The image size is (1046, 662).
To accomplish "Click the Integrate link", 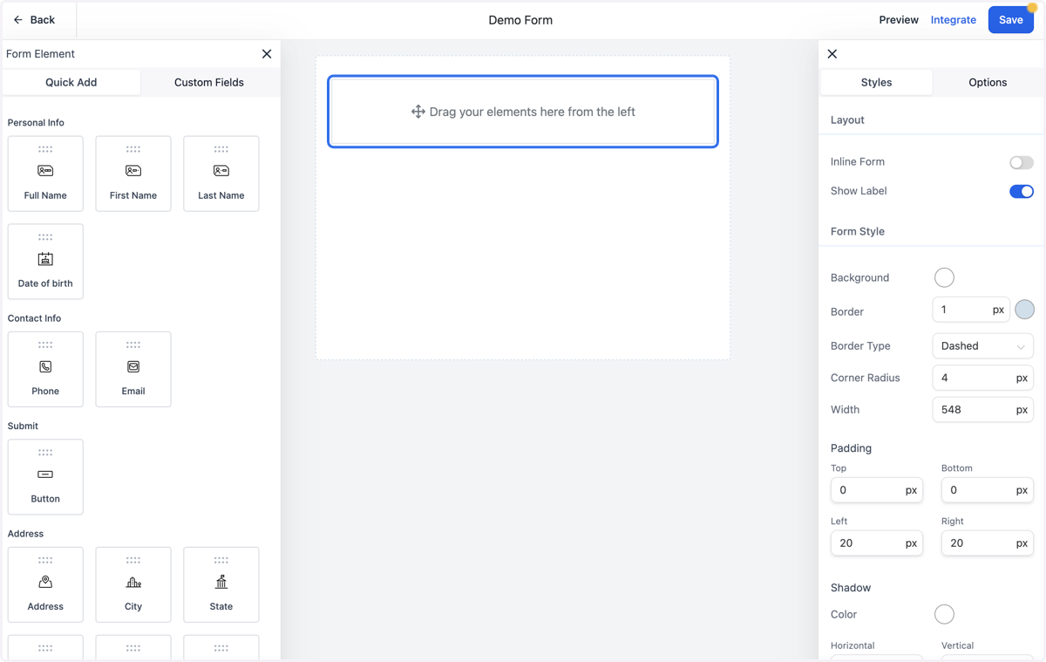I will [x=954, y=19].
